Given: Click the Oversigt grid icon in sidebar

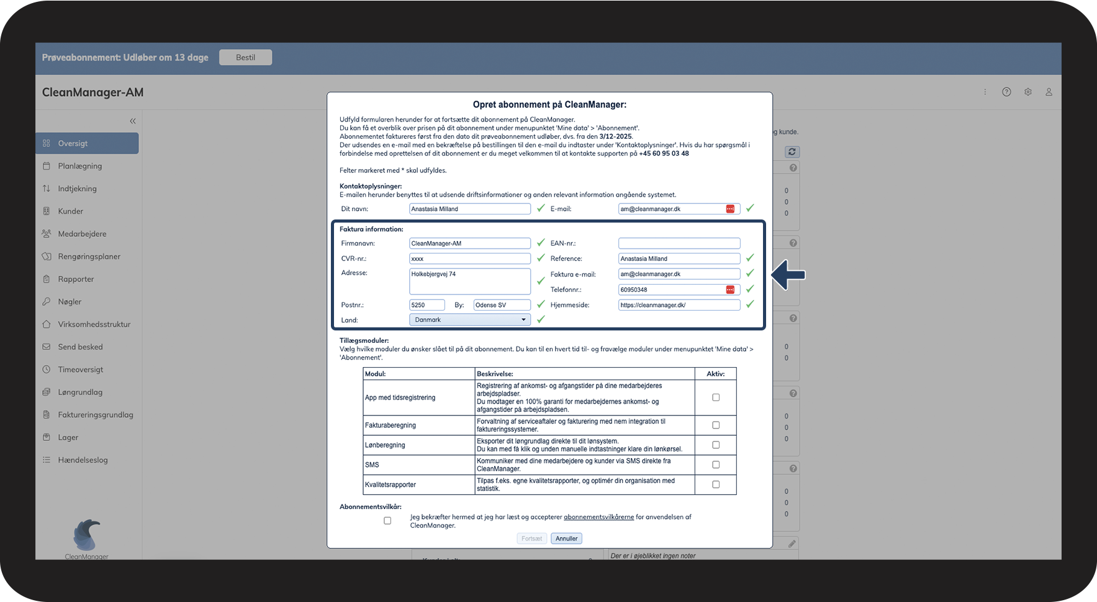Looking at the screenshot, I should pyautogui.click(x=46, y=143).
